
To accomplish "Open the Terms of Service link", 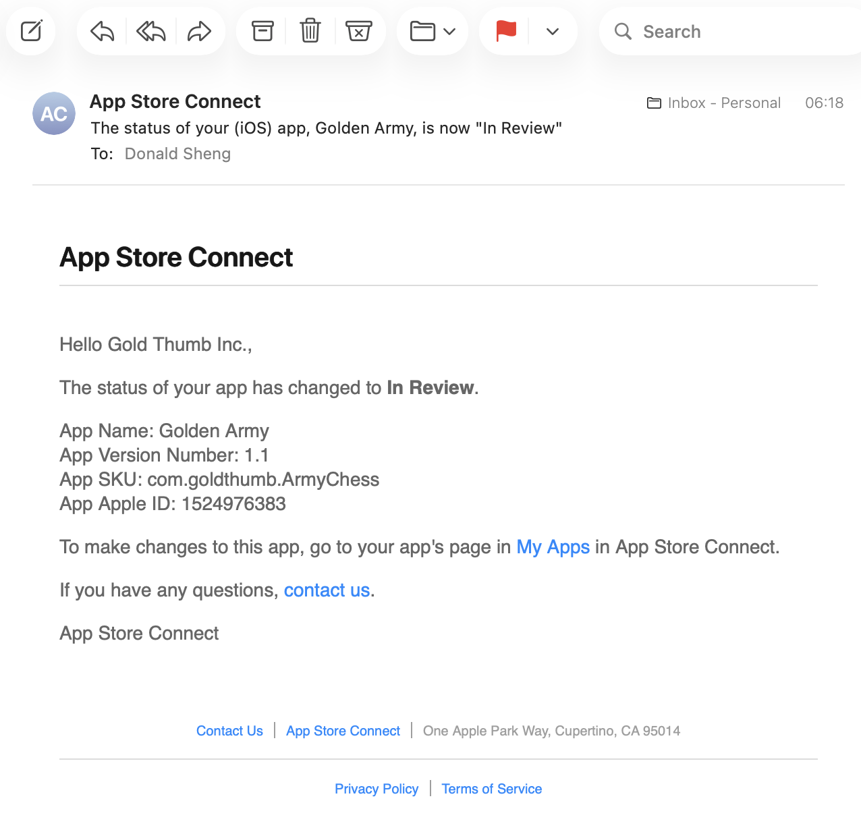I will tap(492, 789).
